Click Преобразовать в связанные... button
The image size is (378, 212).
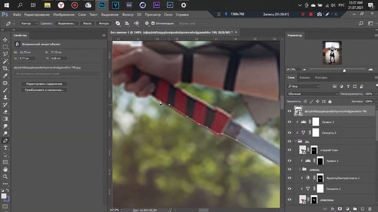[44, 90]
